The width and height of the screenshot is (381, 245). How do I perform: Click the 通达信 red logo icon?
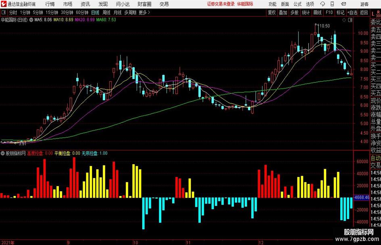click(4, 4)
